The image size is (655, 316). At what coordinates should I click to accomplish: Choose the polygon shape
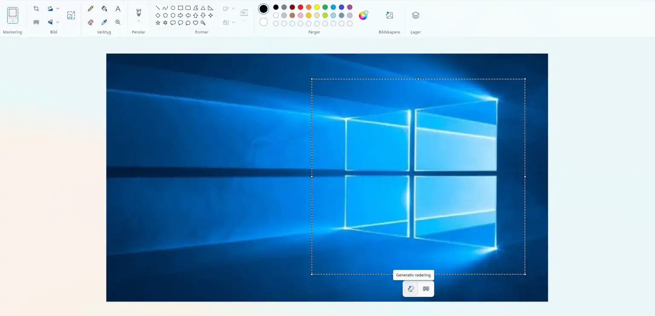pos(196,8)
